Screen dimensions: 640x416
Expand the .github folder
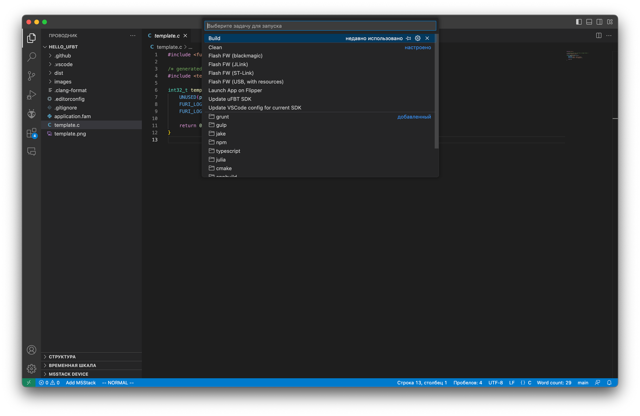coord(92,56)
